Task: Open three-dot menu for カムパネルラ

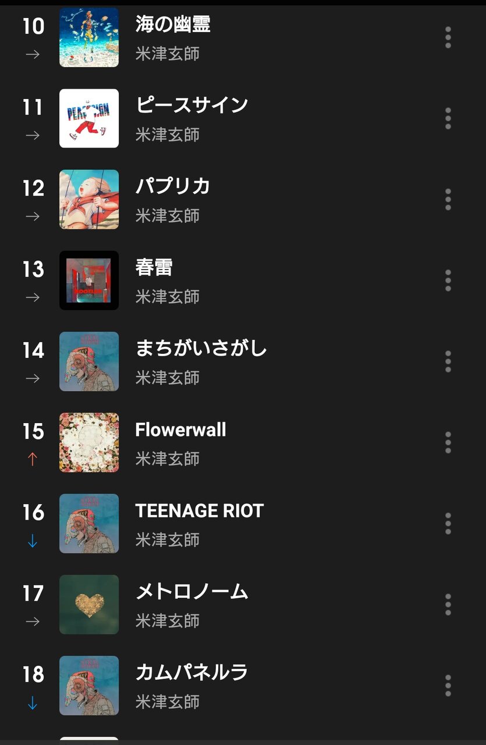Action: pyautogui.click(x=448, y=685)
